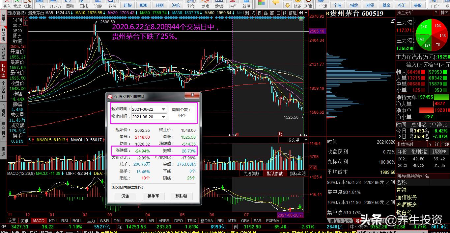Open the 修正 correction toolbar icon

pos(297,4)
